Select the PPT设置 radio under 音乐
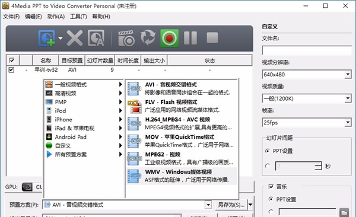Image resolution: width=356 pixels, height=217 pixels. pyautogui.click(x=271, y=199)
